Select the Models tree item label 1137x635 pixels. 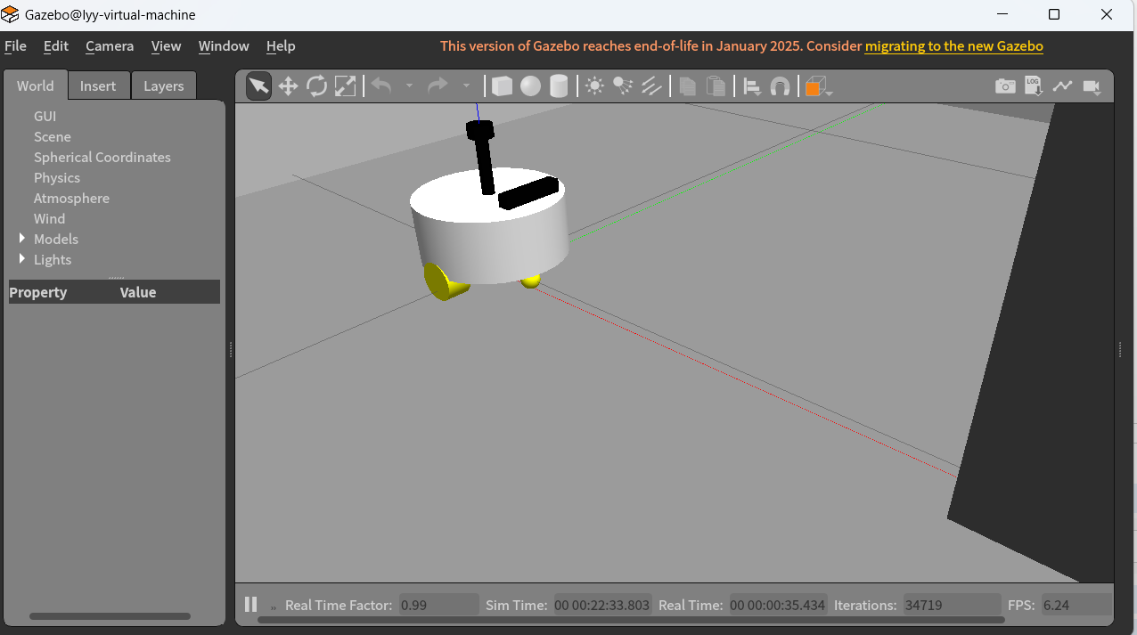[x=56, y=239]
